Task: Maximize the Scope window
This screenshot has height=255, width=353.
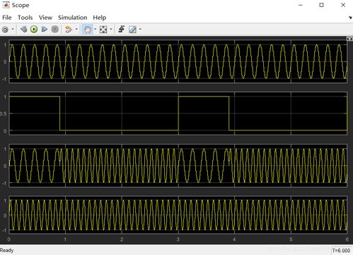Action: [x=321, y=5]
